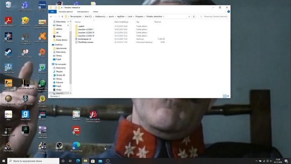Open the Recycle Bin on the desktop
The image size is (291, 164).
tap(8, 6)
